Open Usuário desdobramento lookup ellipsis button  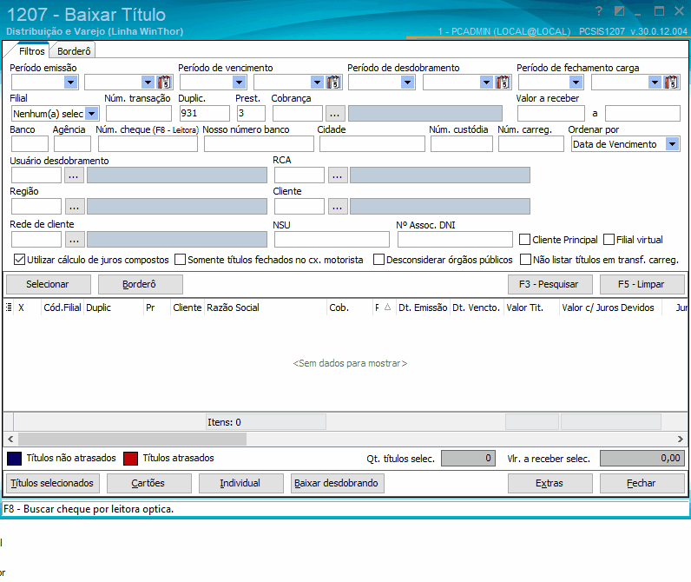coord(74,175)
